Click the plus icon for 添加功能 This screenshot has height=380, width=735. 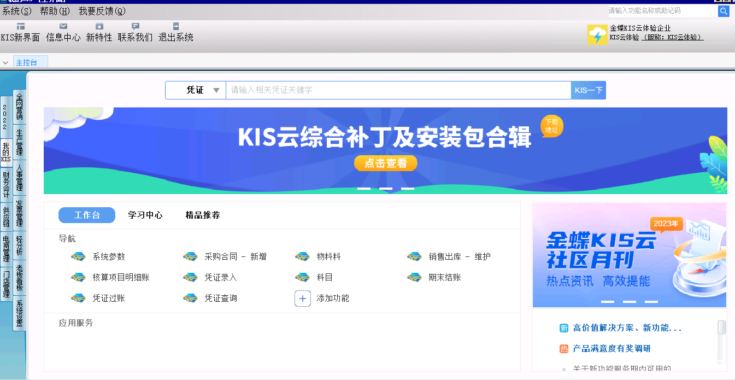(x=303, y=299)
